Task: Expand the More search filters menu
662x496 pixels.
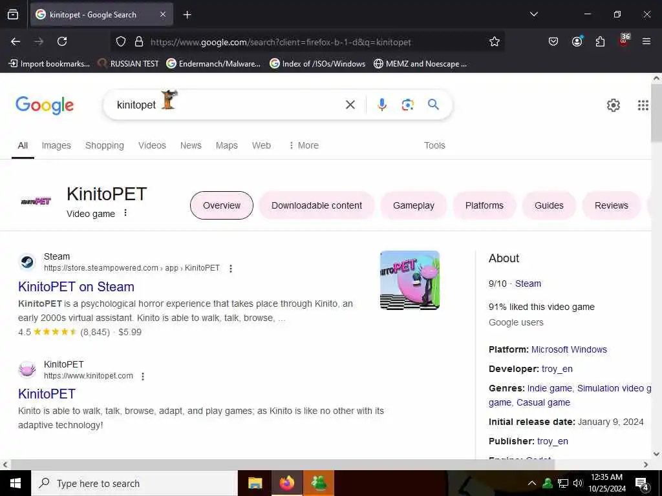Action: click(x=304, y=145)
